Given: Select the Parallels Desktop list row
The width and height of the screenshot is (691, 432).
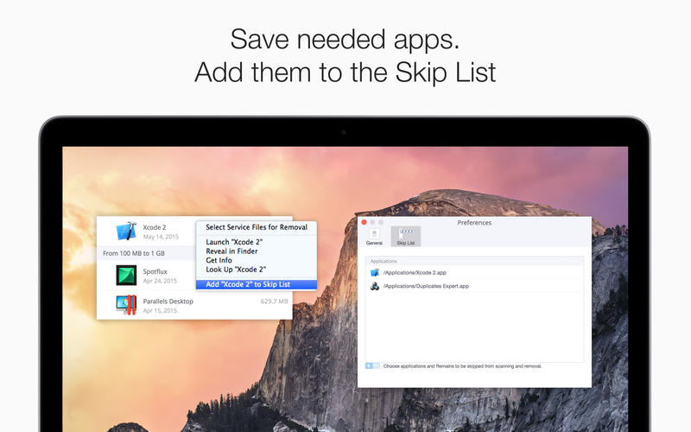Looking at the screenshot, I should pyautogui.click(x=194, y=305).
